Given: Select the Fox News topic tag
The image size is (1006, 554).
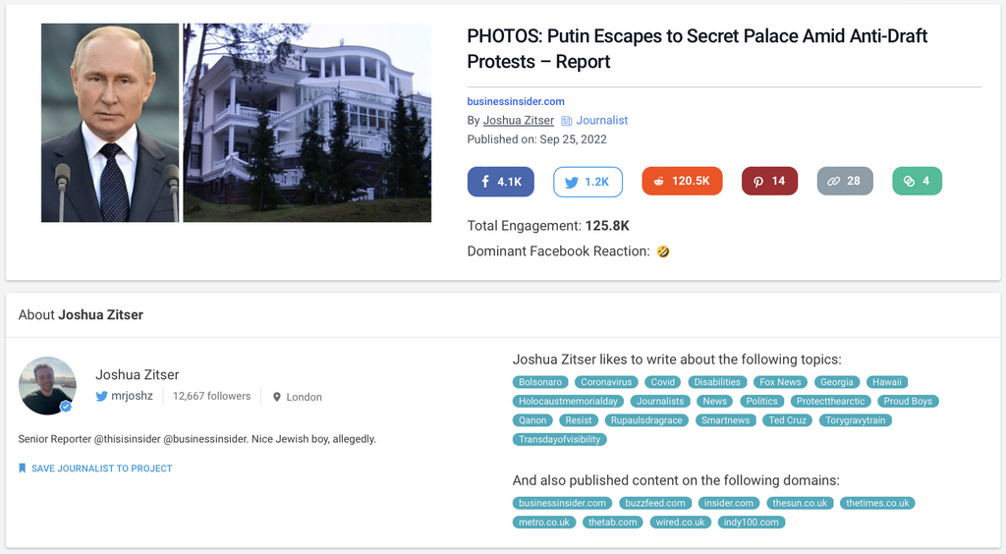Looking at the screenshot, I should 780,382.
